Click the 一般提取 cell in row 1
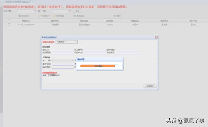Screen dimensions: 208x127 point(55,25)
